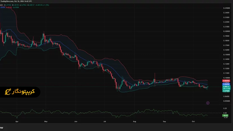
Task: Click the purple lightning event icon
Action: pos(208,103)
